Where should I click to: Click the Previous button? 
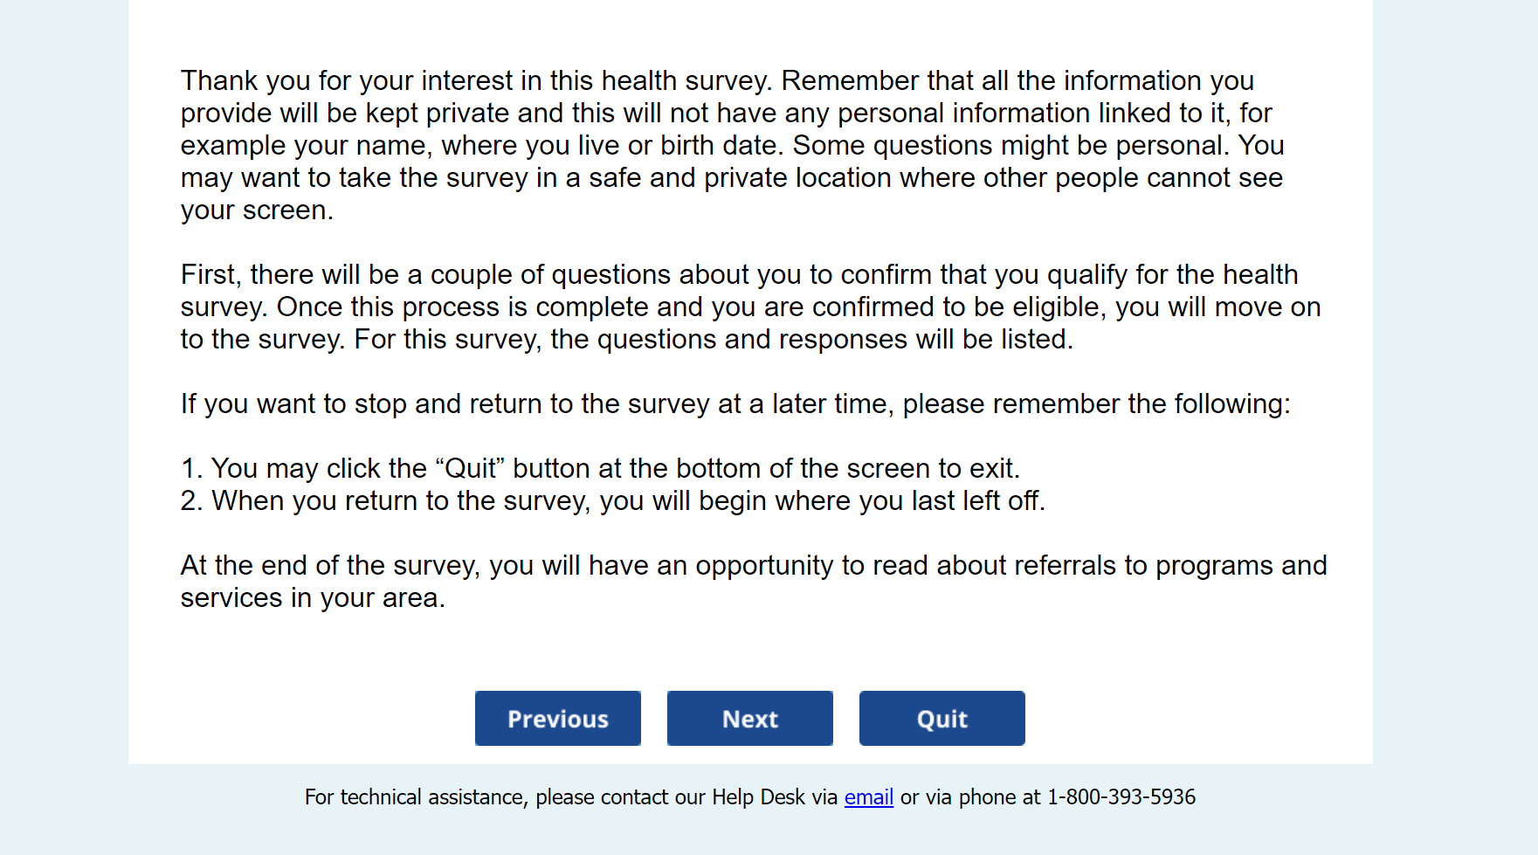tap(557, 719)
